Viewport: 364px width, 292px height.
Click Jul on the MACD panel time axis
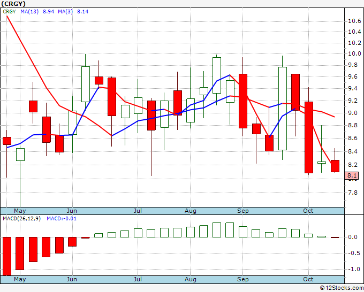coord(138,279)
